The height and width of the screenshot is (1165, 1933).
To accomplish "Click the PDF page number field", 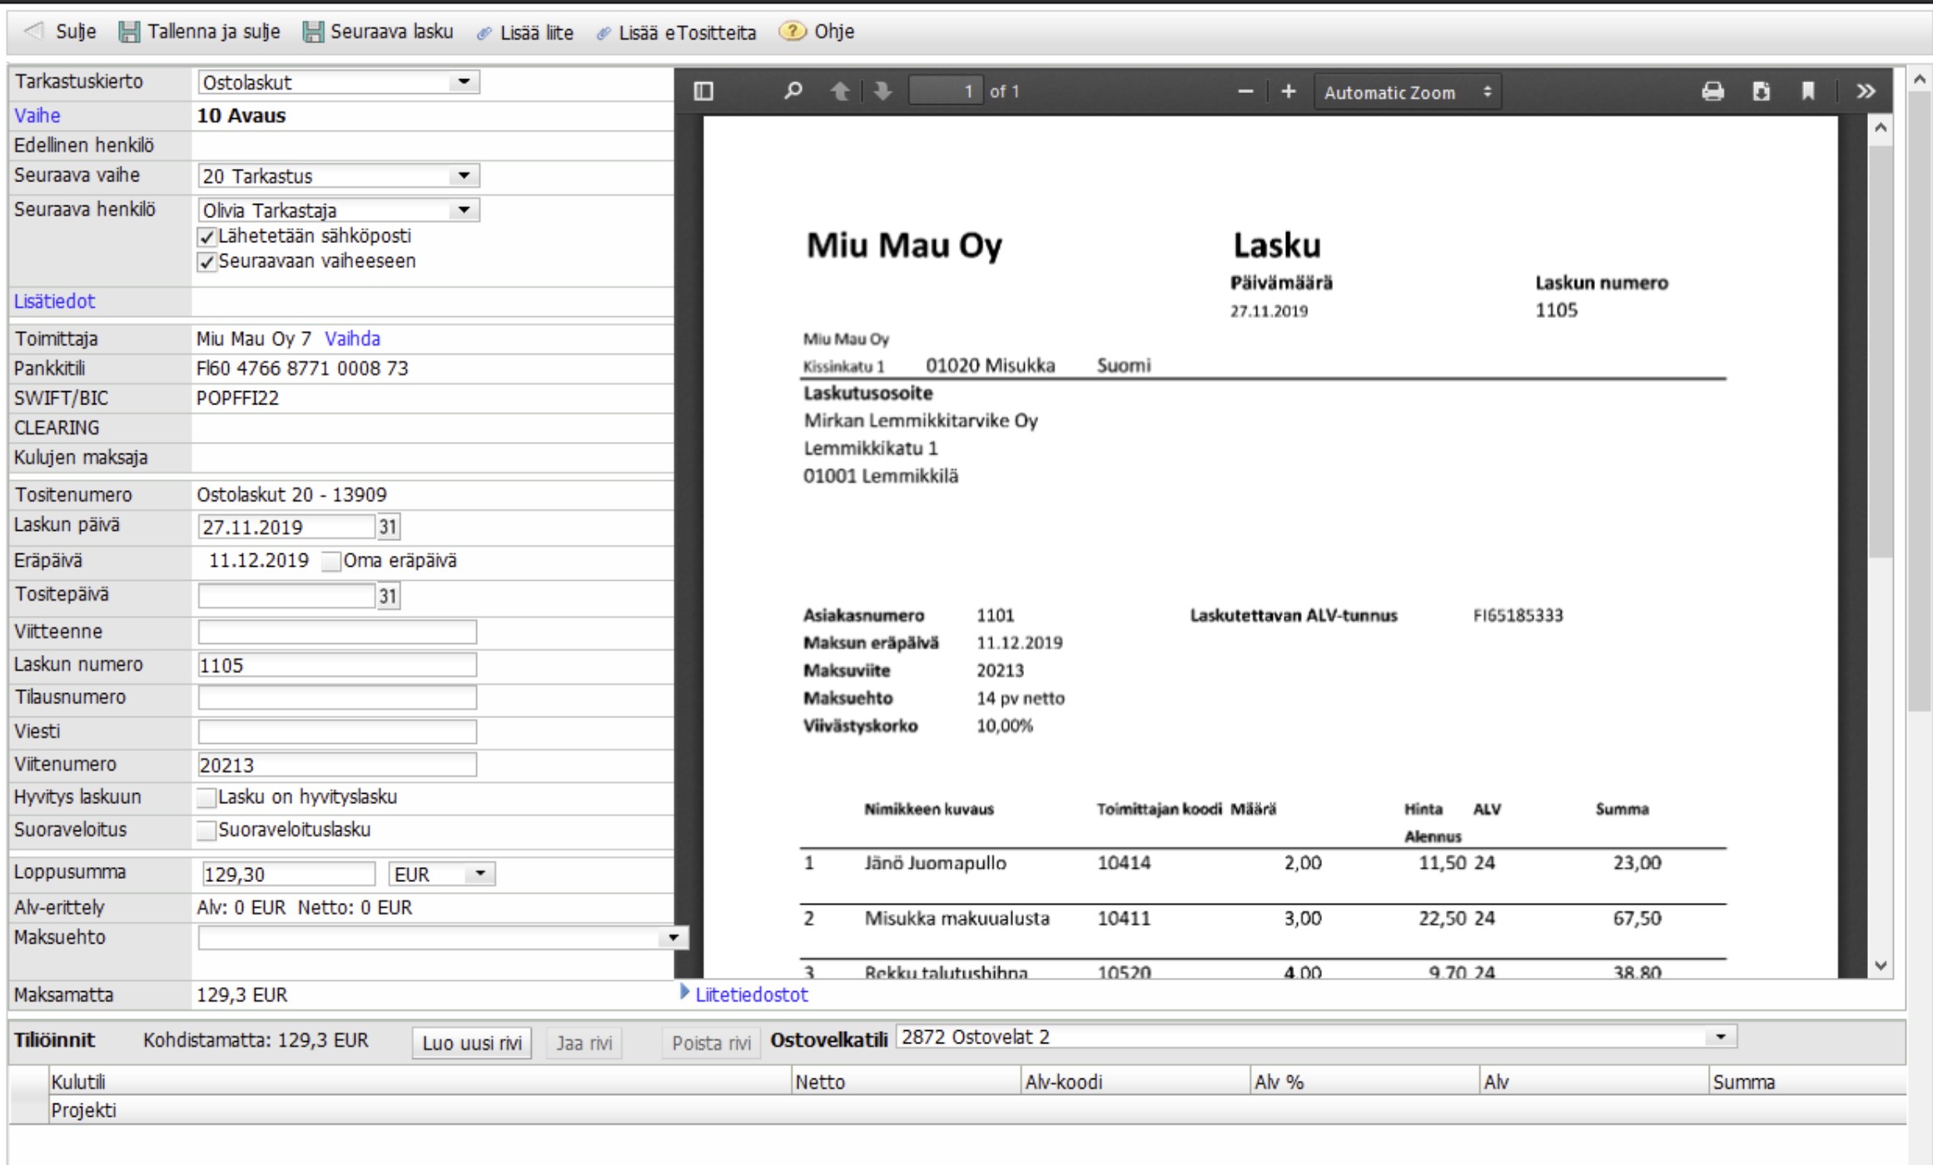I will pos(946,91).
